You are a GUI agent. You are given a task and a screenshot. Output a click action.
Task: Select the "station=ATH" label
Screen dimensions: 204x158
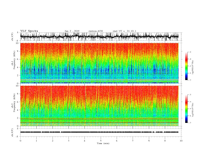point(96,31)
